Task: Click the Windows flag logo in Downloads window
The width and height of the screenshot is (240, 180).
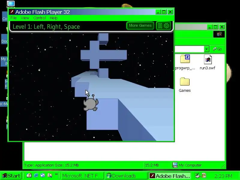Action: coord(219,34)
